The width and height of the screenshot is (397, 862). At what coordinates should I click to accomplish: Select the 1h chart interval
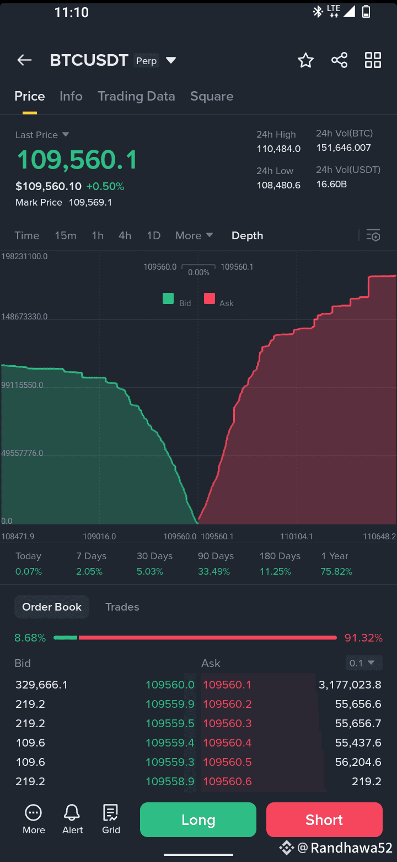point(98,235)
